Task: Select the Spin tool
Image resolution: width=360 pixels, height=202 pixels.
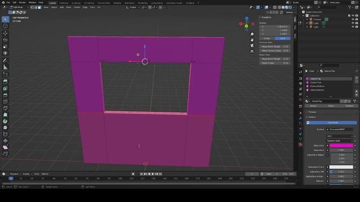Action: coord(5,121)
